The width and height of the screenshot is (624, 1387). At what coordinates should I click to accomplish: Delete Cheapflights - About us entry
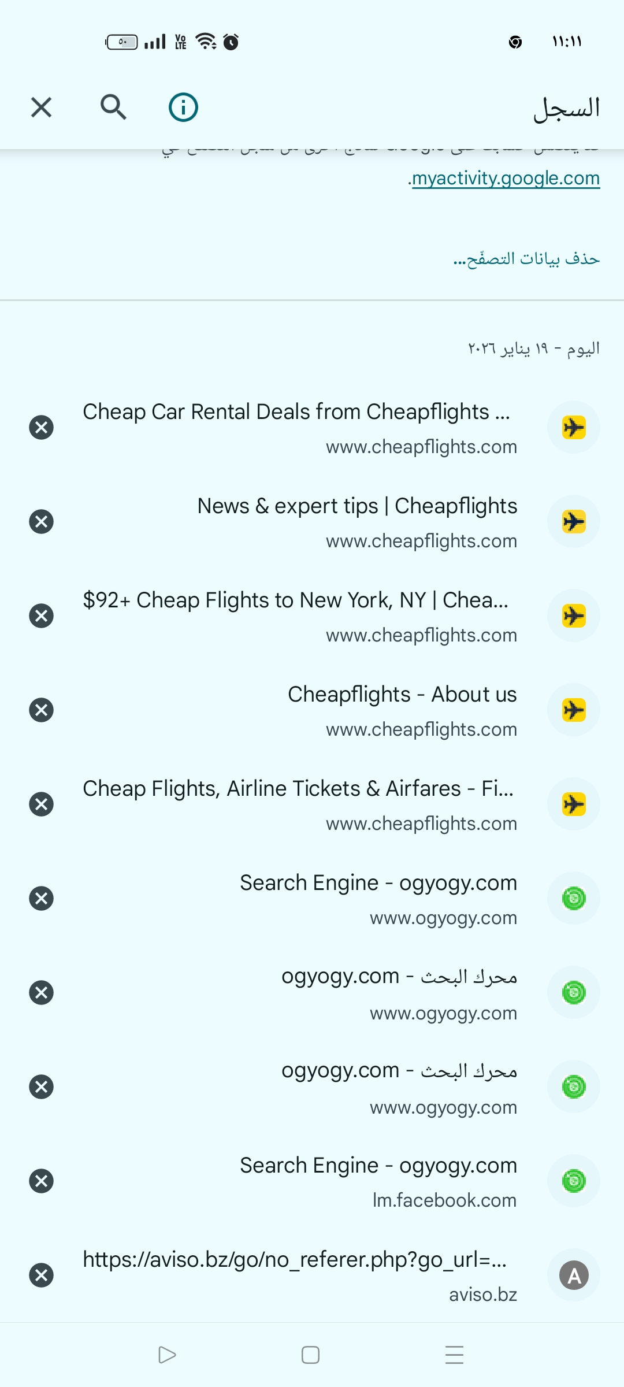coord(41,710)
